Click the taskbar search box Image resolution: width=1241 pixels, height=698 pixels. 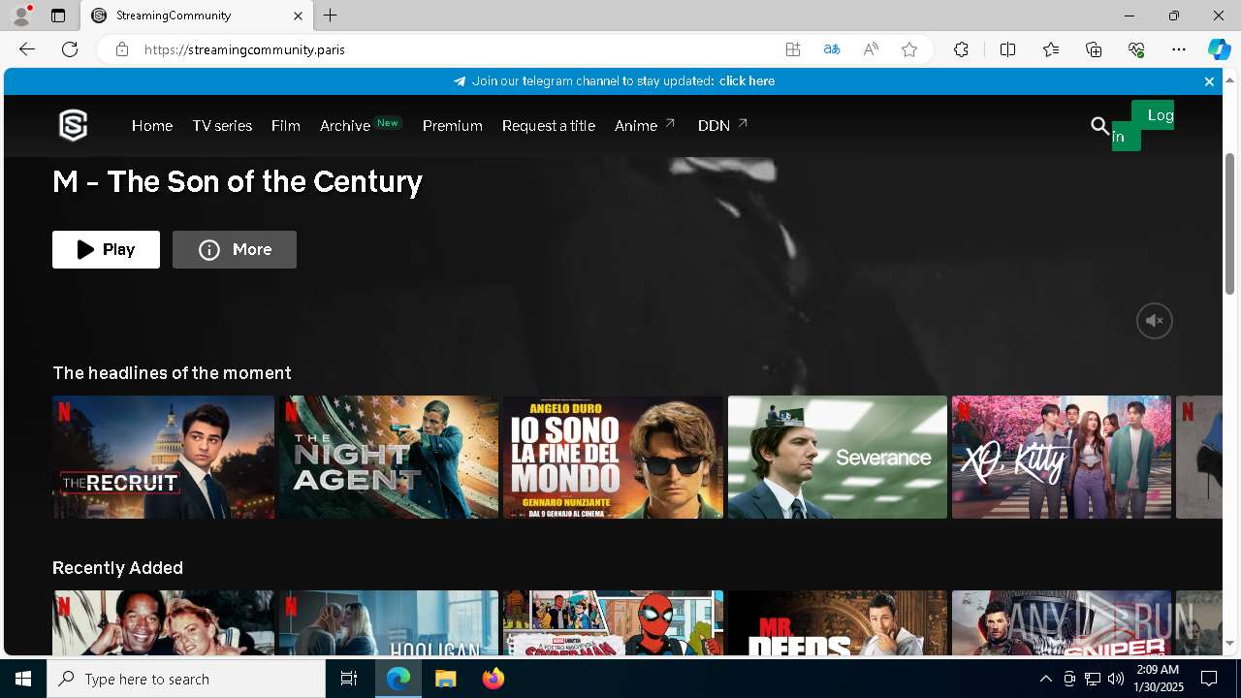[x=186, y=679]
